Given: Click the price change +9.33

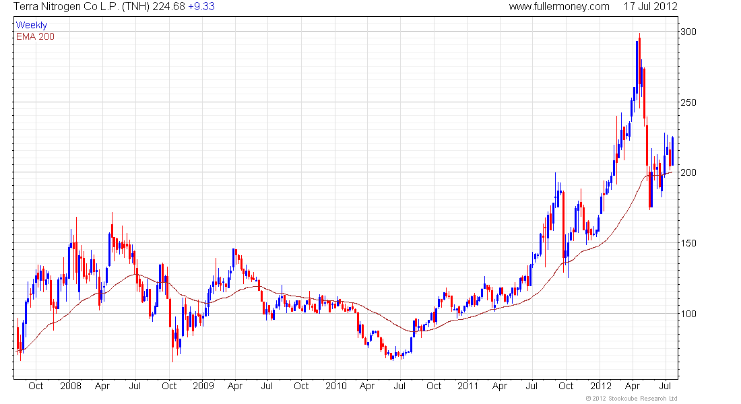Looking at the screenshot, I should [201, 7].
